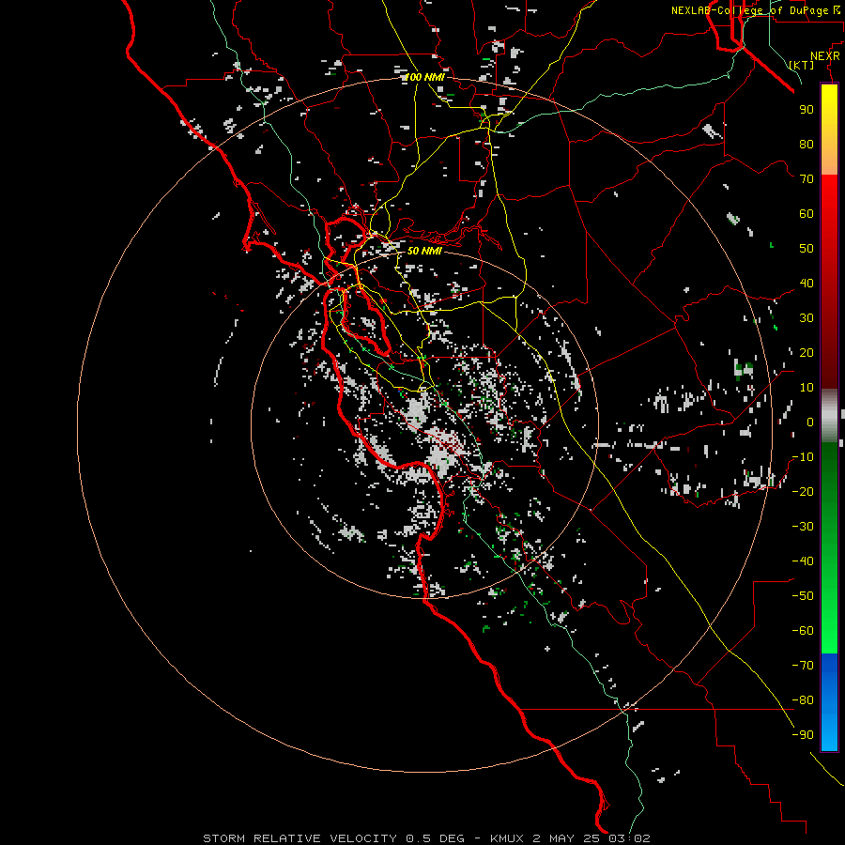Click the -60 knot scale label
Screen dimensions: 845x845
803,631
